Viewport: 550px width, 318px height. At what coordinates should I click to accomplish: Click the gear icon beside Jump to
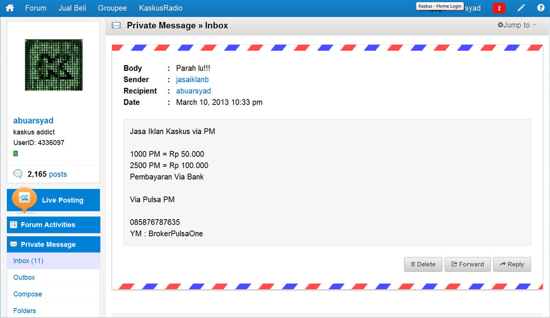(x=501, y=25)
